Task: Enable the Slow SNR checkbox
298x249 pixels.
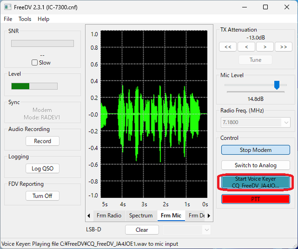Action: point(34,62)
